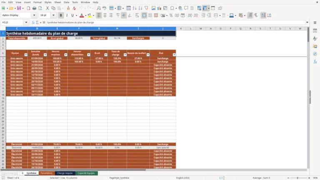
Task: Click English (USA) language in status bar
Action: point(183,178)
